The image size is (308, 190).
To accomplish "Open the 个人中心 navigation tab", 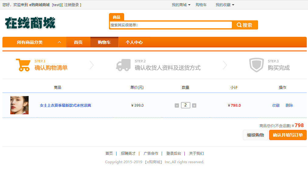I will (x=134, y=42).
